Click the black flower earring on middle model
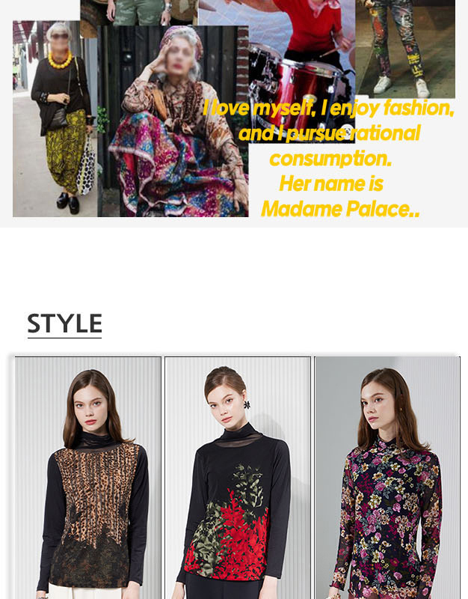Viewport: 468px width, 599px height. tap(247, 404)
